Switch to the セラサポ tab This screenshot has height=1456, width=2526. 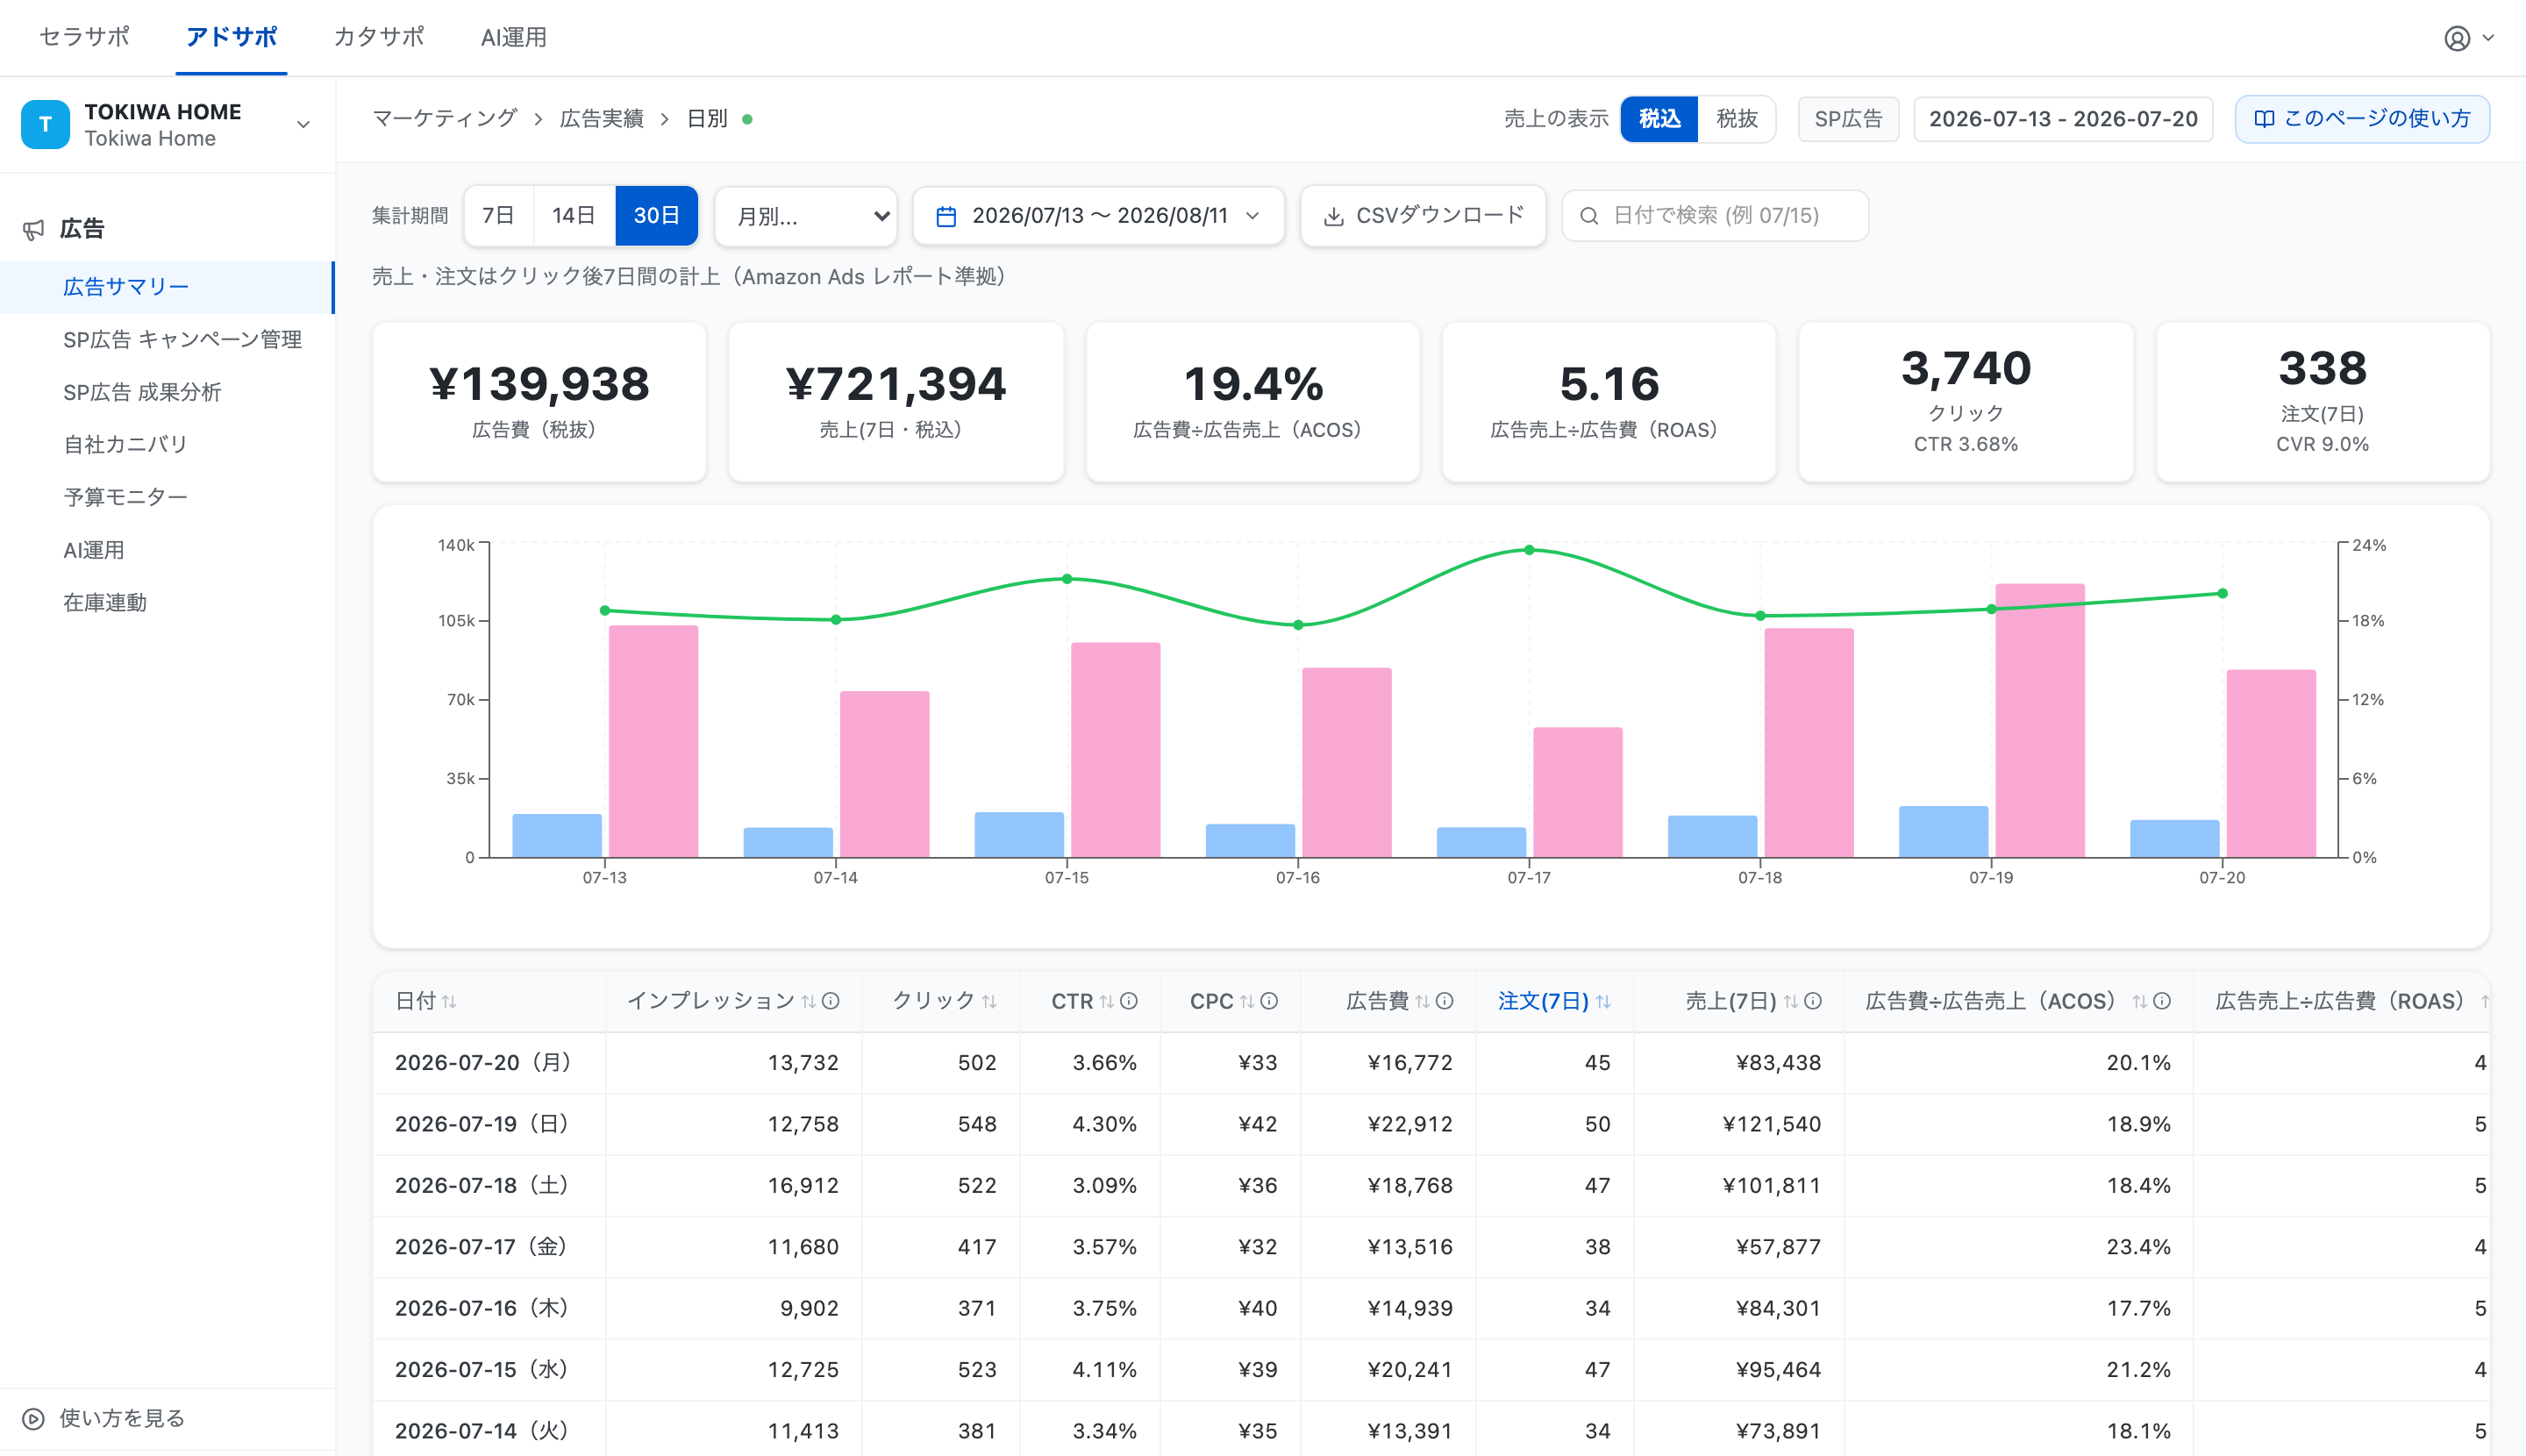click(84, 37)
